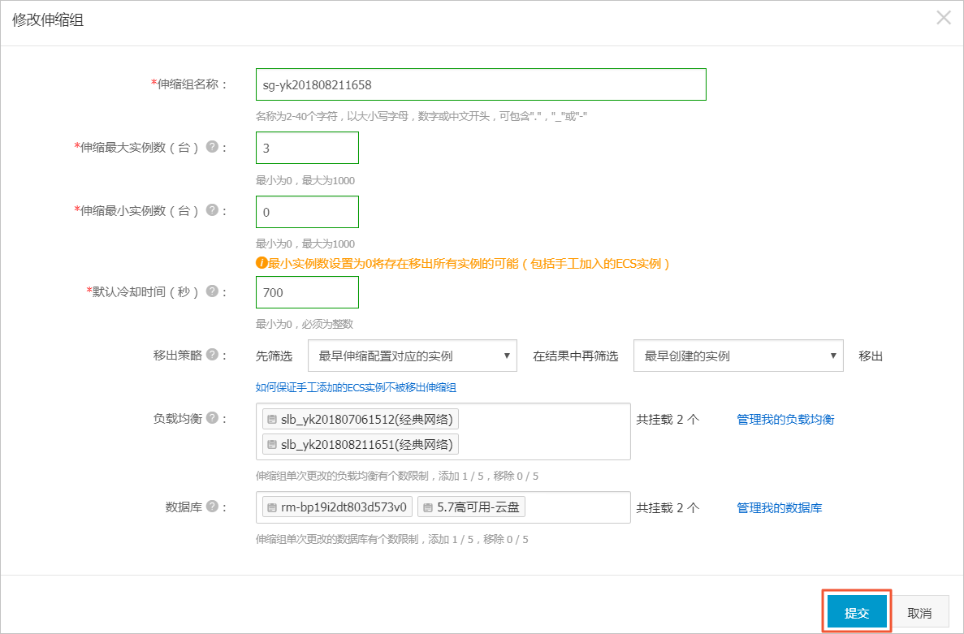Select slb_yk201807061512(经典网络) tag

coord(361,420)
